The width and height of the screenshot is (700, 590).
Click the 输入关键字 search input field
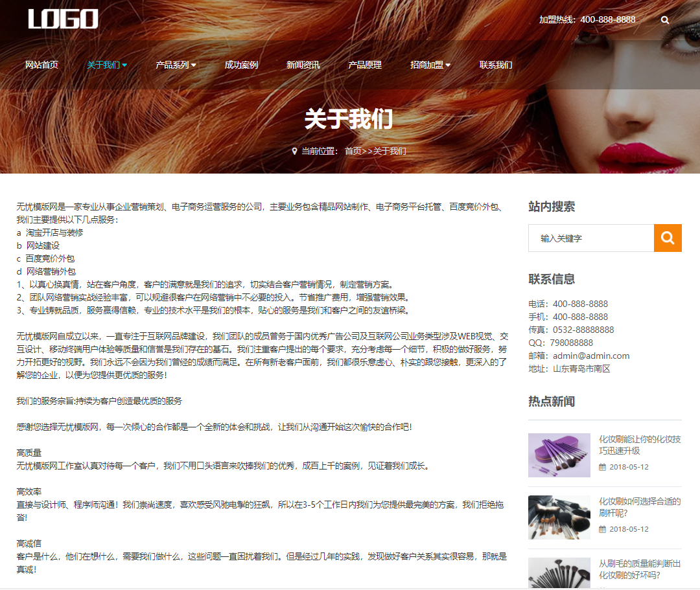pyautogui.click(x=591, y=238)
